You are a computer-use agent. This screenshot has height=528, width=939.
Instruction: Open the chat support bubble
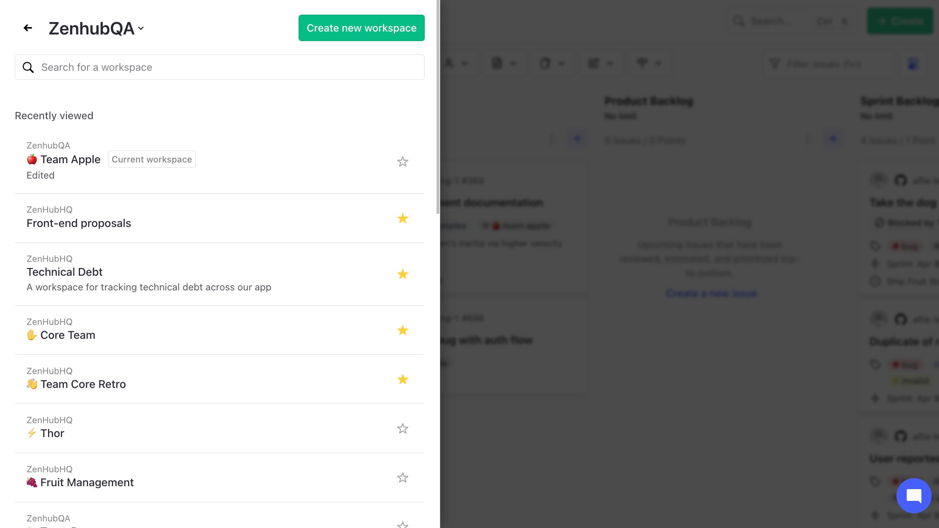[914, 496]
